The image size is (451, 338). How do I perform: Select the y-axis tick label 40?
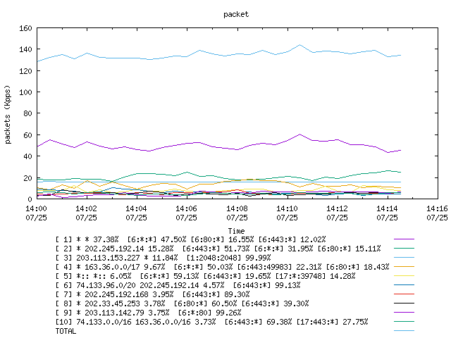pyautogui.click(x=27, y=156)
